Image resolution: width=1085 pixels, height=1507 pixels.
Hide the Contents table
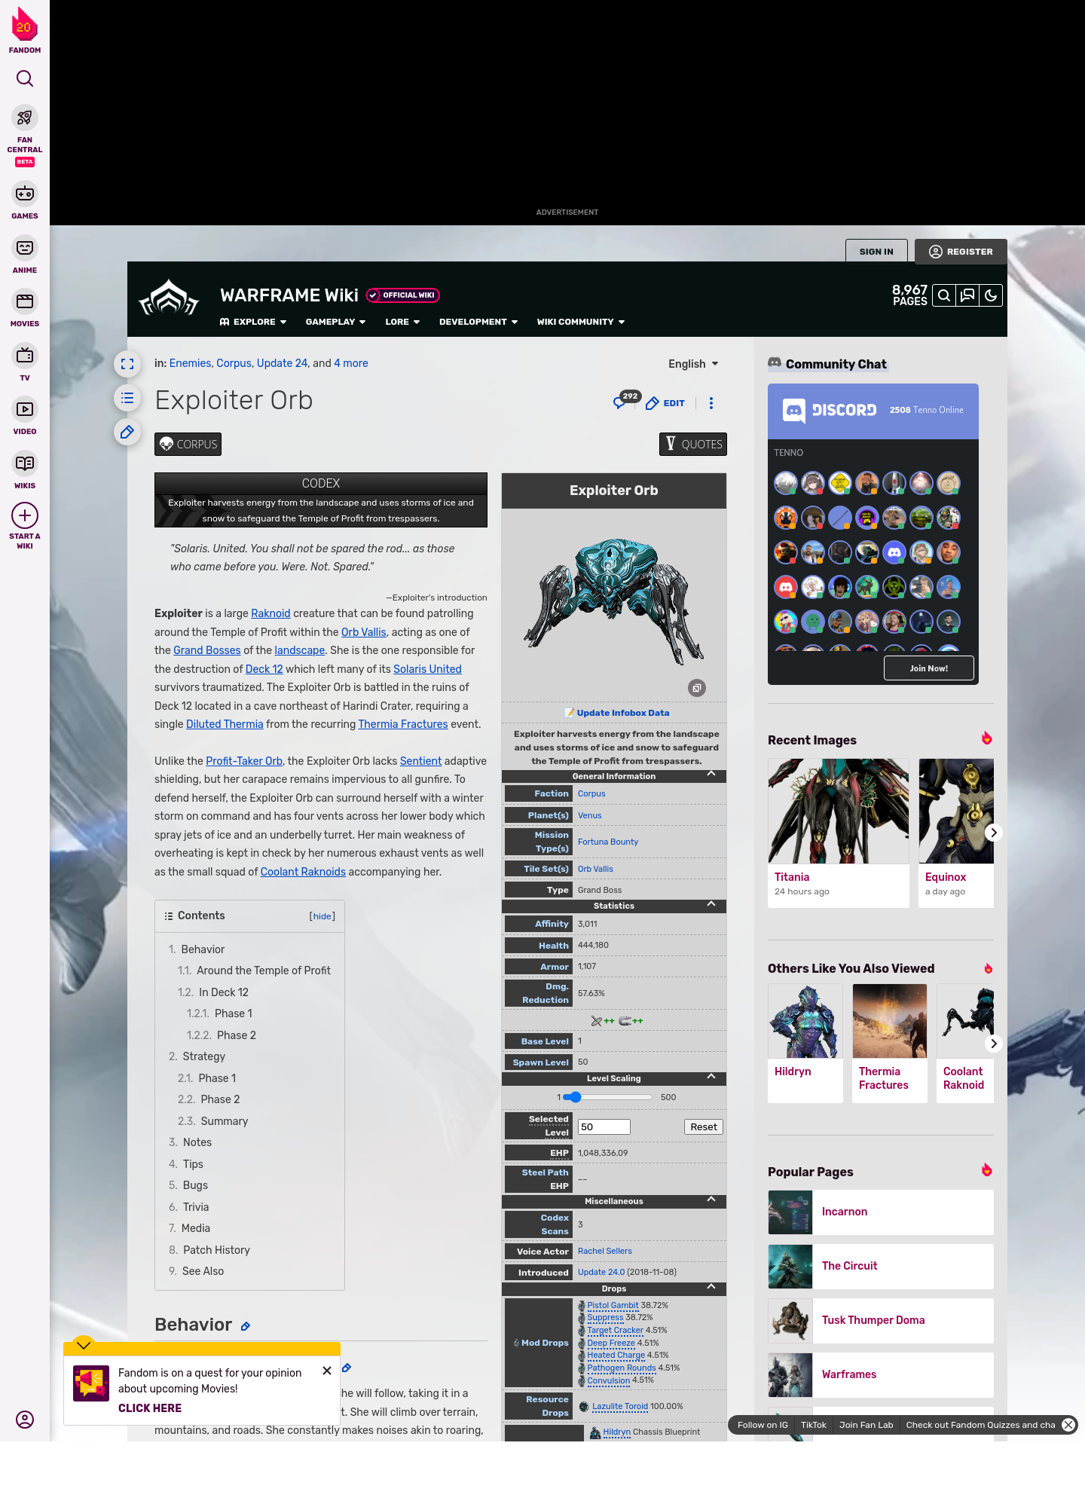pos(322,916)
